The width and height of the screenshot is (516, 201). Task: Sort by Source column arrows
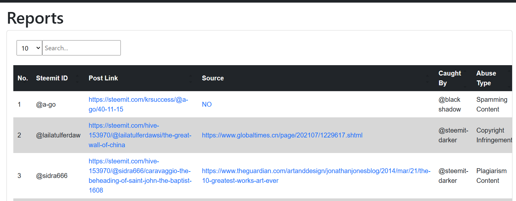click(x=427, y=78)
